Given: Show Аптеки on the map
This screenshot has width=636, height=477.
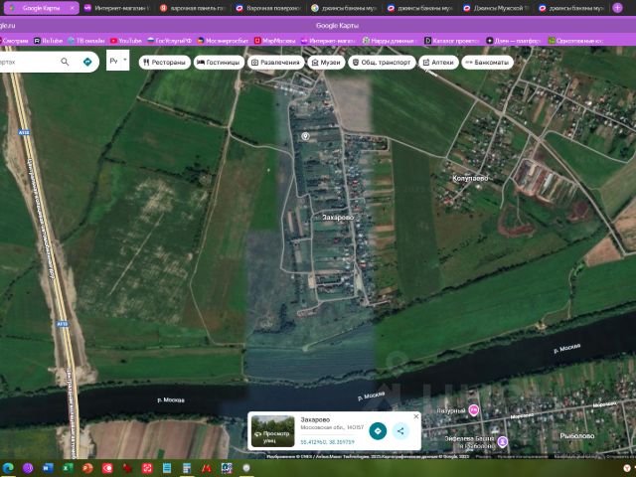Looking at the screenshot, I should click(x=439, y=62).
